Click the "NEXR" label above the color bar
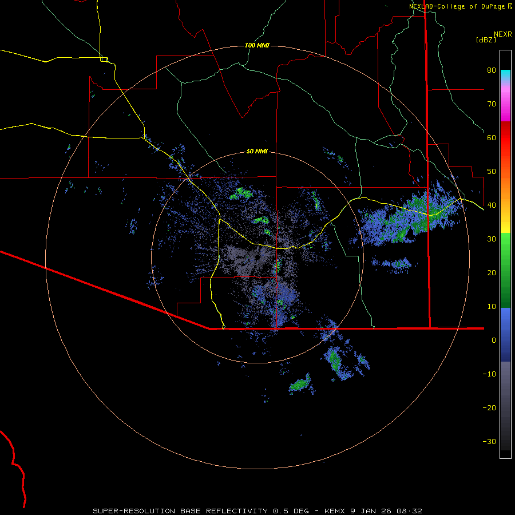The image size is (515, 515). 503,34
